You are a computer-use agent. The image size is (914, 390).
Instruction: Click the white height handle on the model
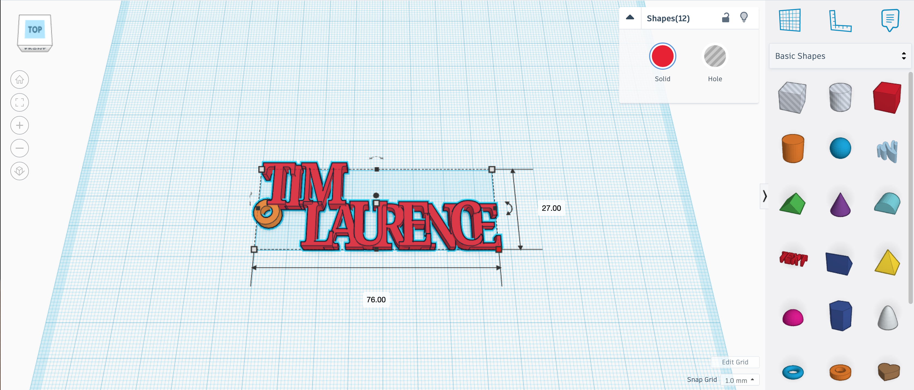click(376, 203)
